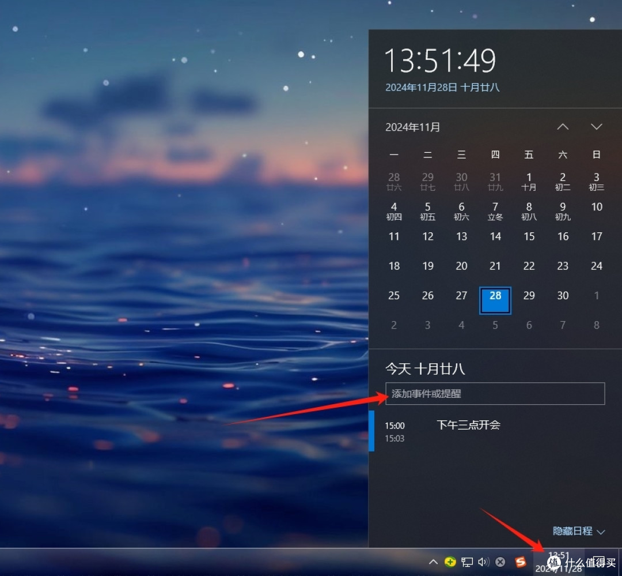The width and height of the screenshot is (622, 576).
Task: Go to previous month with up arrow
Action: (x=563, y=127)
